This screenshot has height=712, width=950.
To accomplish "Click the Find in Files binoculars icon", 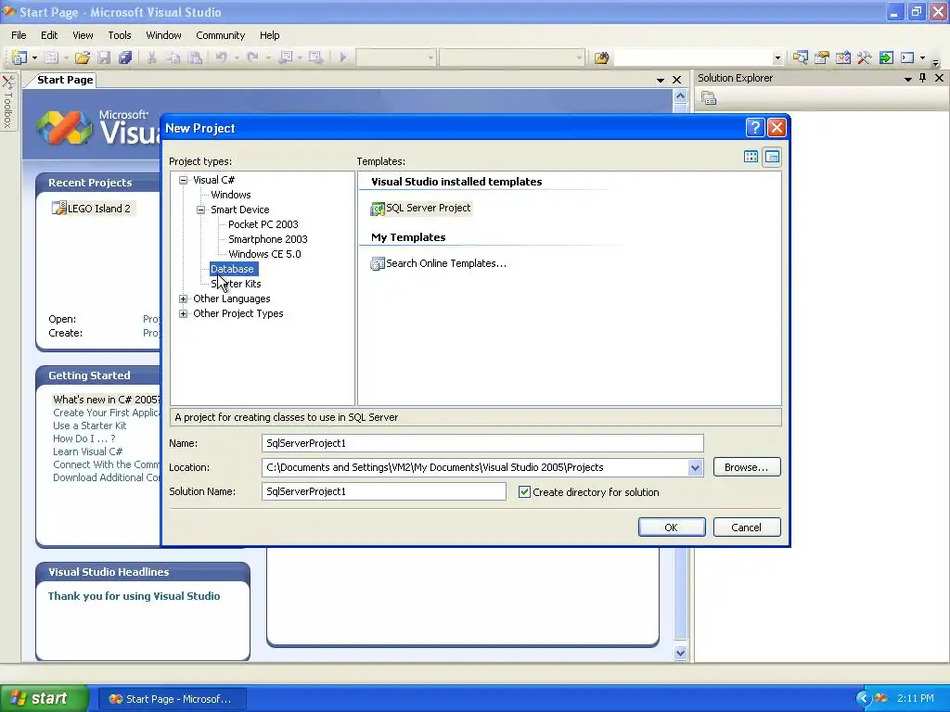I will [x=601, y=57].
